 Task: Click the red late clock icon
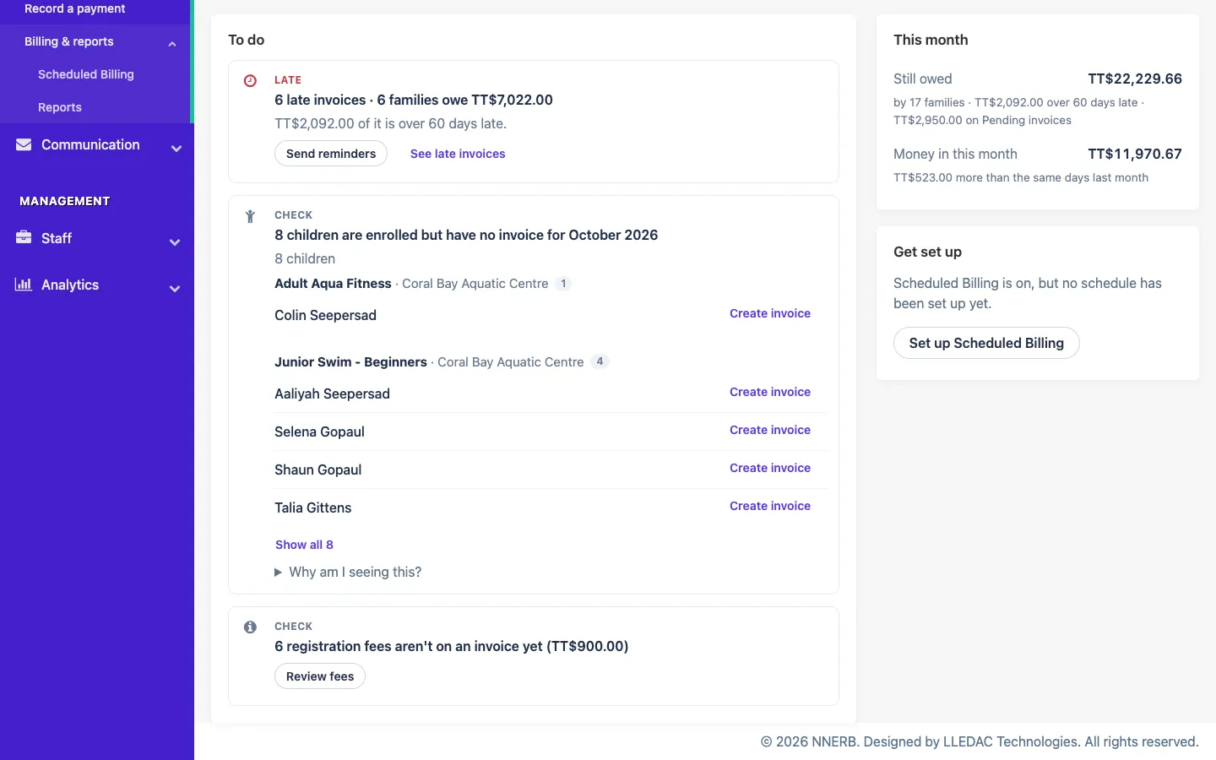tap(250, 81)
